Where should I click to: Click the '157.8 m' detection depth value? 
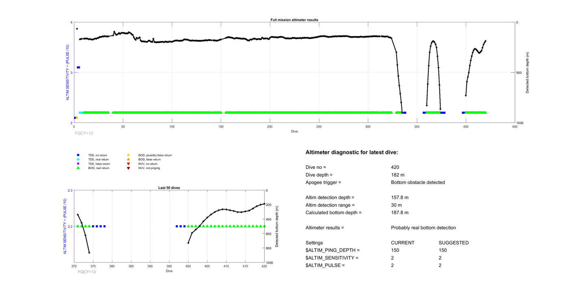[400, 197]
